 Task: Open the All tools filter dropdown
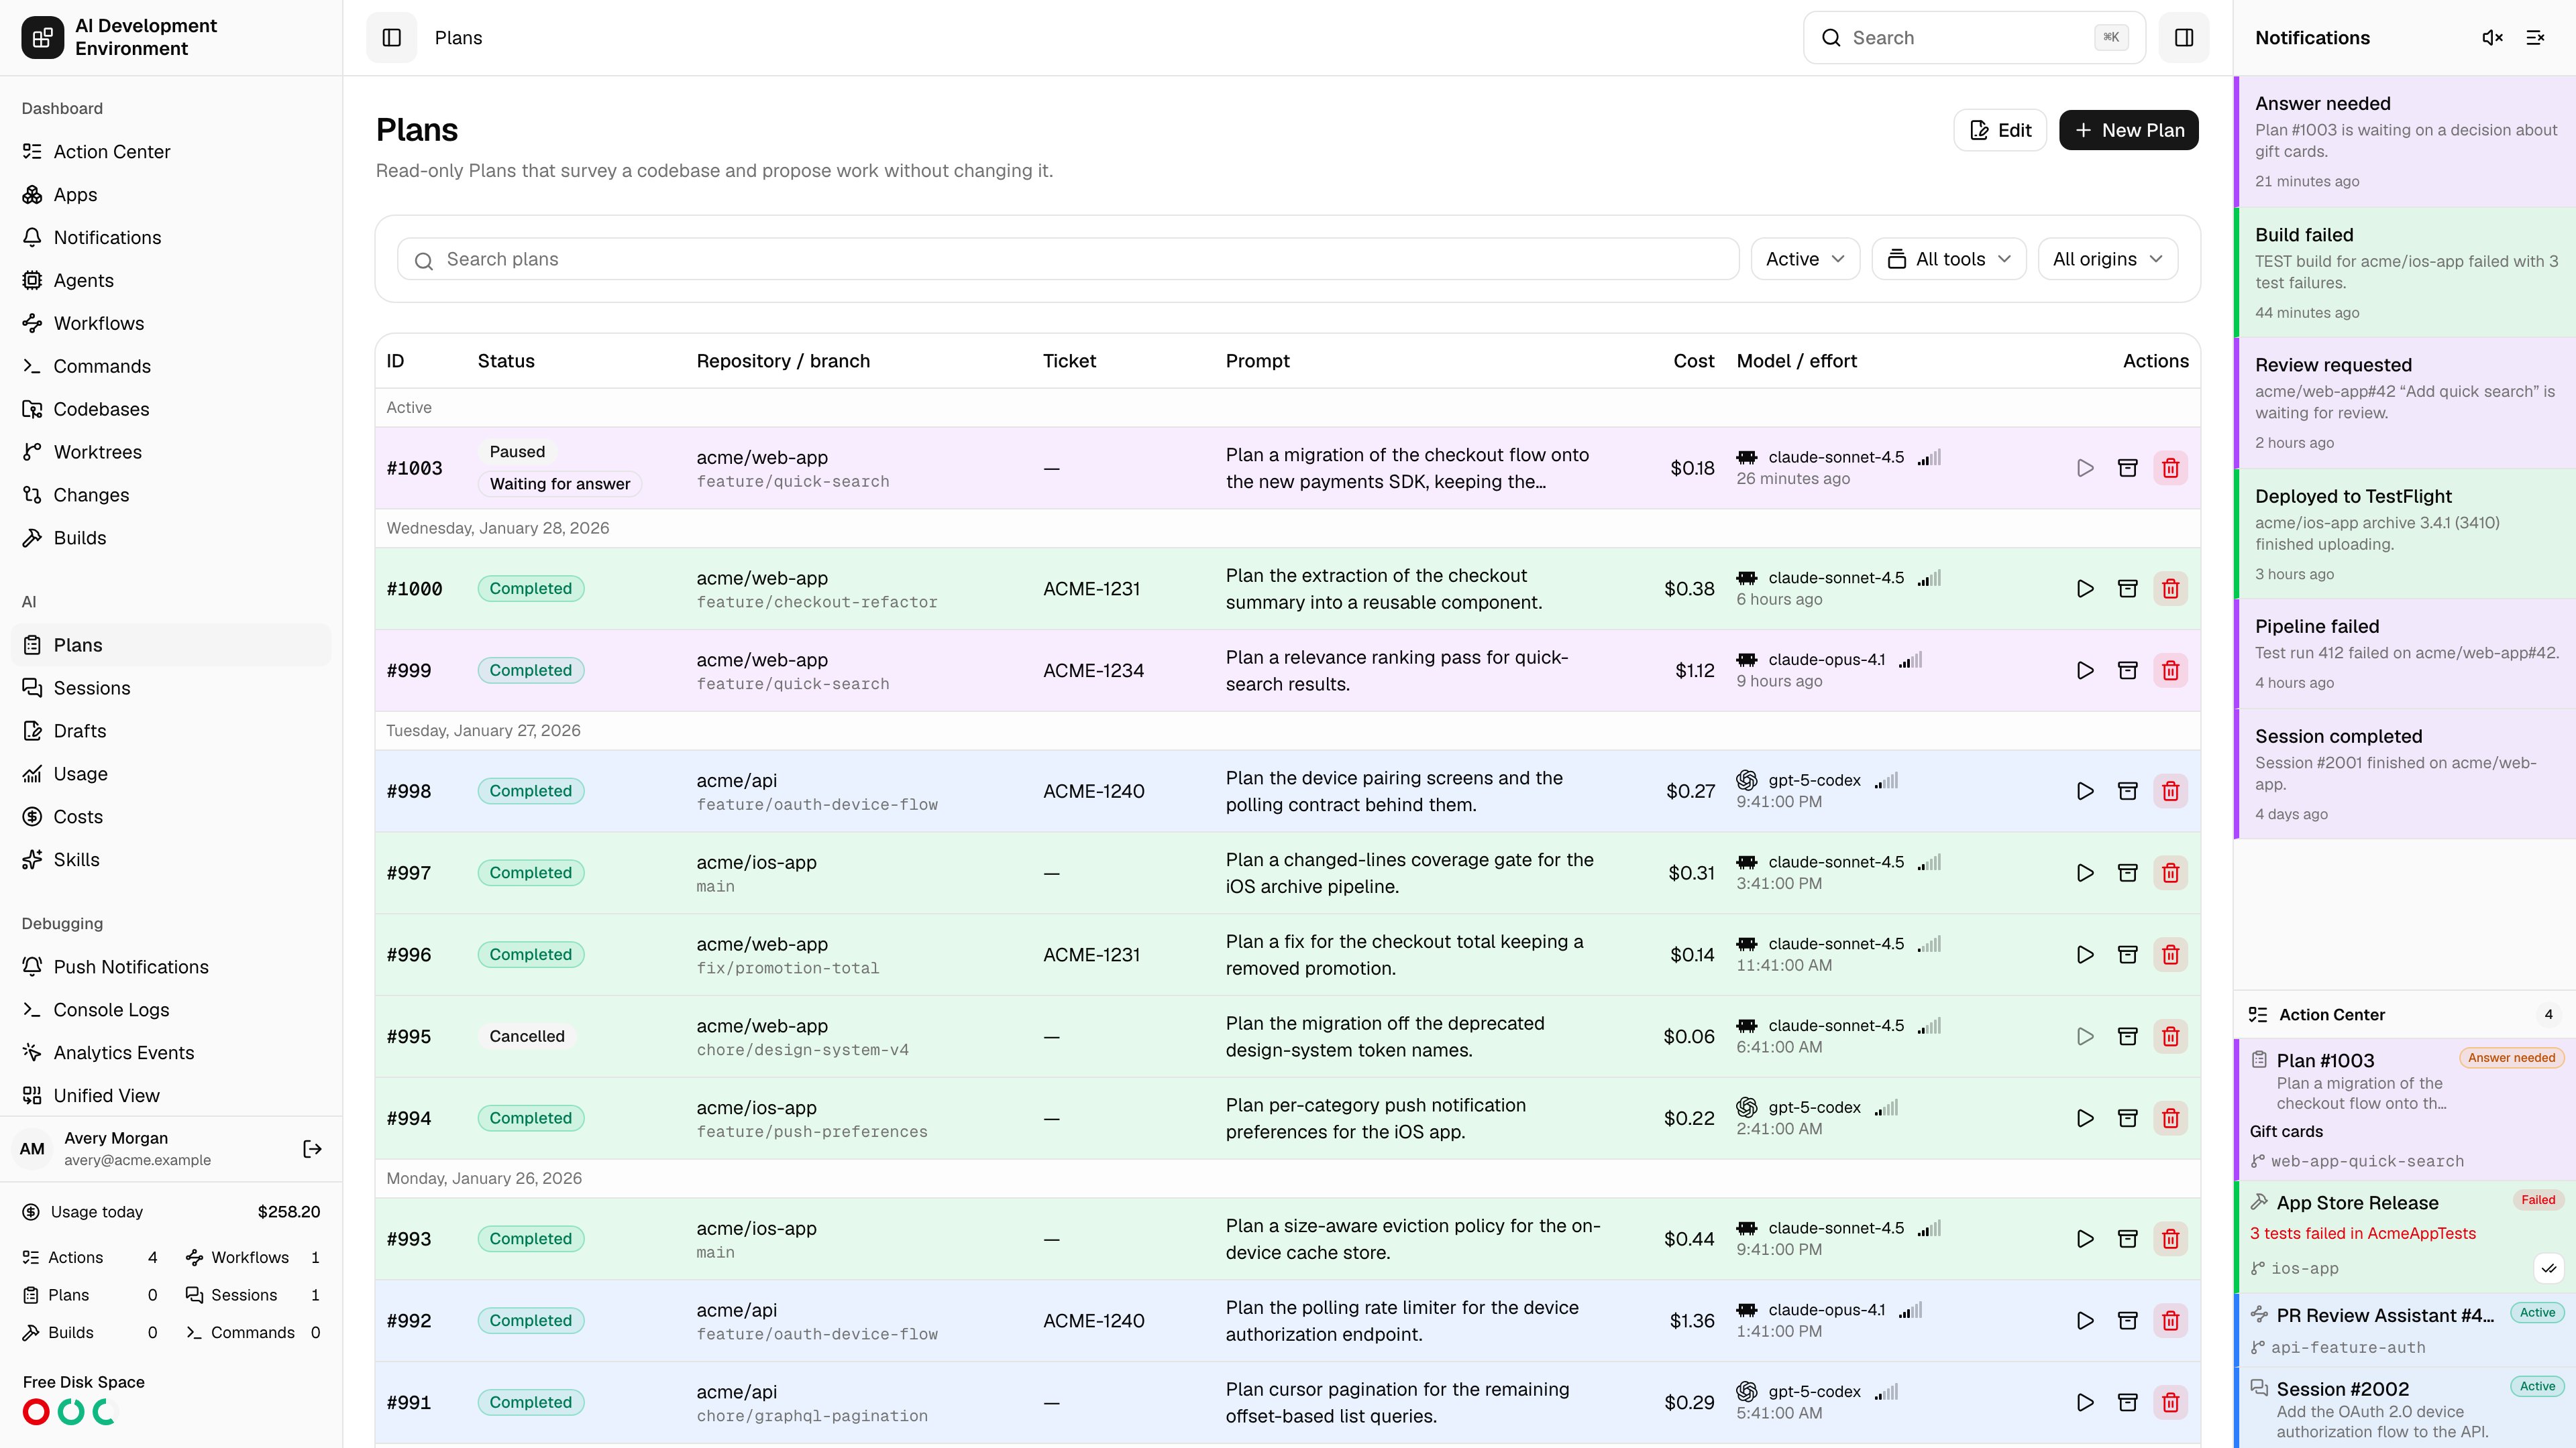coord(1948,259)
